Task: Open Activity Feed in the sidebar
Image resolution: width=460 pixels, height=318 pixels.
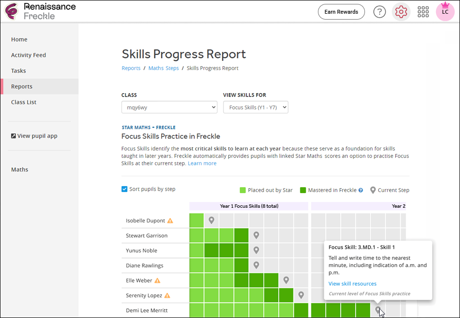Action: tap(28, 55)
